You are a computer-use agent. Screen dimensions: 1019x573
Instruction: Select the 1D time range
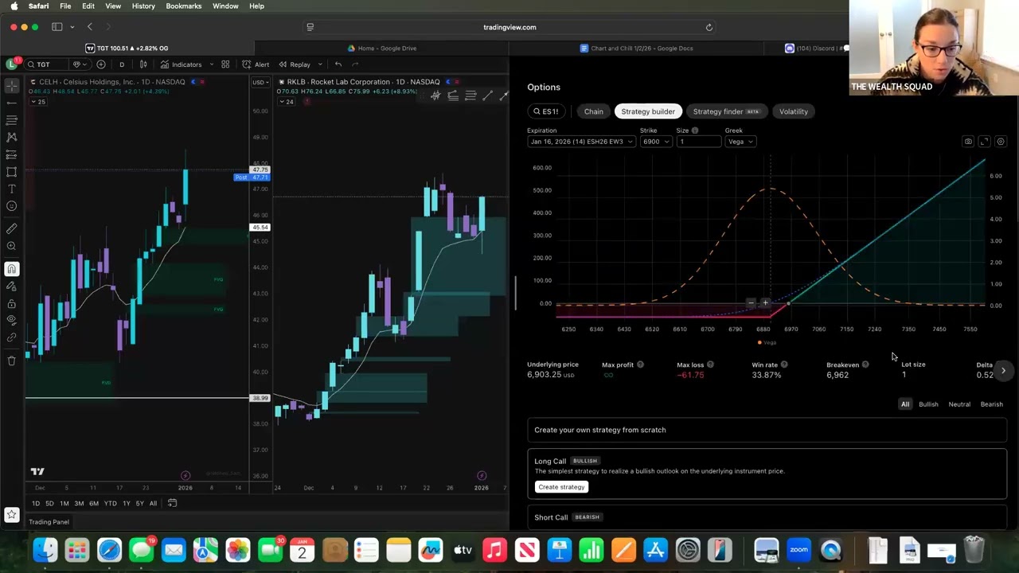tap(35, 503)
